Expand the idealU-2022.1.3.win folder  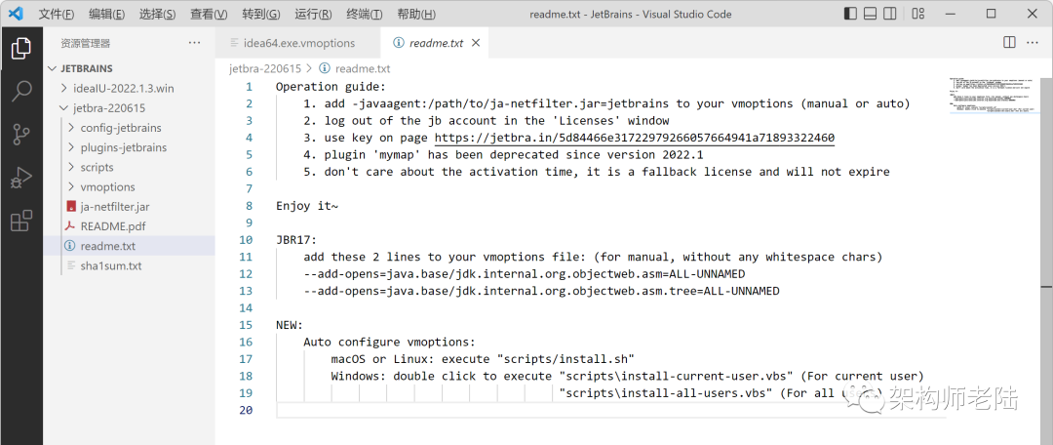click(x=63, y=88)
